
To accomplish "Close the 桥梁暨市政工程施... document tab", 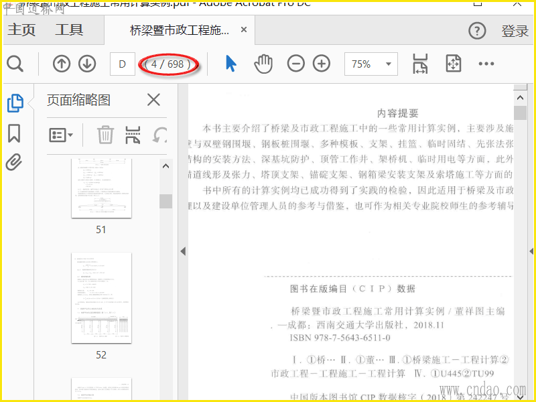I will [x=244, y=29].
